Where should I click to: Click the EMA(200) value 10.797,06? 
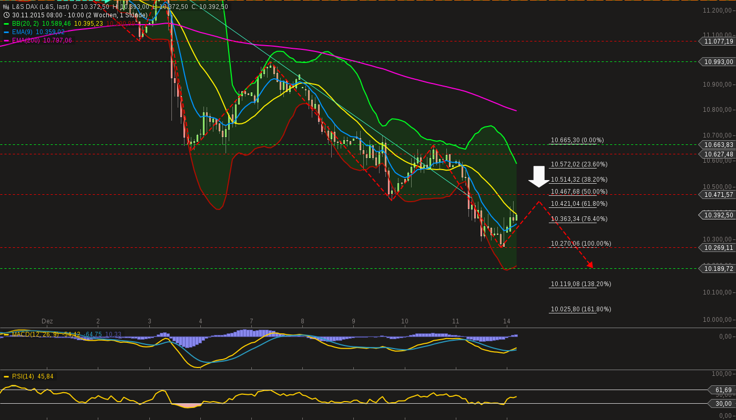pos(57,40)
